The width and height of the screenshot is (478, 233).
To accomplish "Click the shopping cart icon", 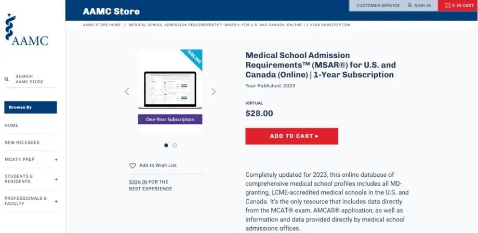I will tap(447, 6).
